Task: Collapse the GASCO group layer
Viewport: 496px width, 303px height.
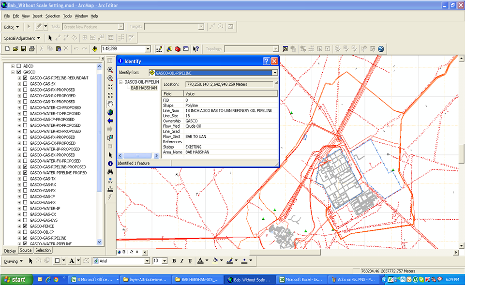Action: coord(13,72)
